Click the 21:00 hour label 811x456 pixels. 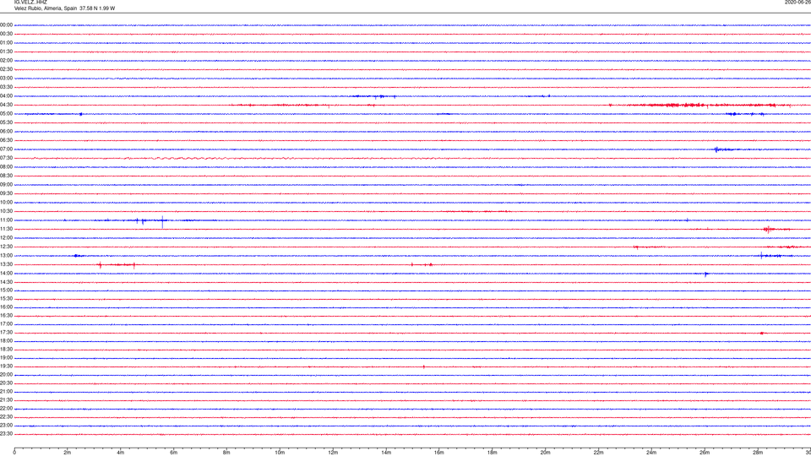tap(6, 392)
